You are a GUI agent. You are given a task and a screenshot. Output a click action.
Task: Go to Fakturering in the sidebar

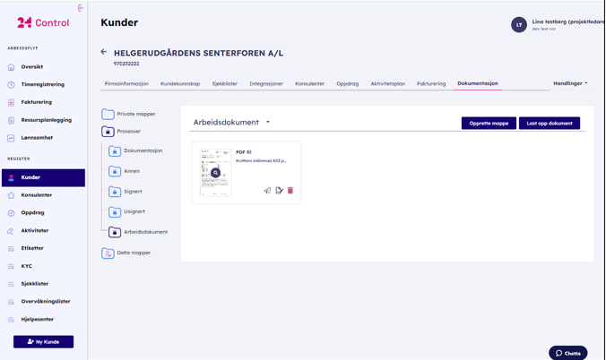click(x=37, y=102)
